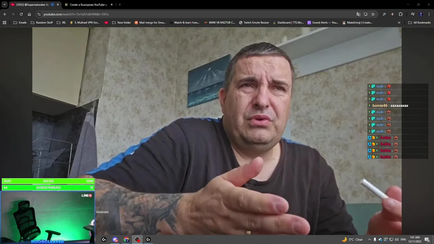
Task: Open 'MakeEmoji | Create...' bookmark
Action: (357, 22)
